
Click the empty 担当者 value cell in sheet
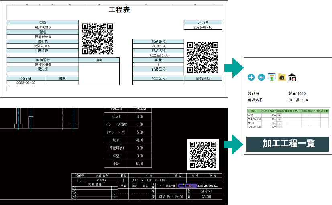tap(43, 55)
